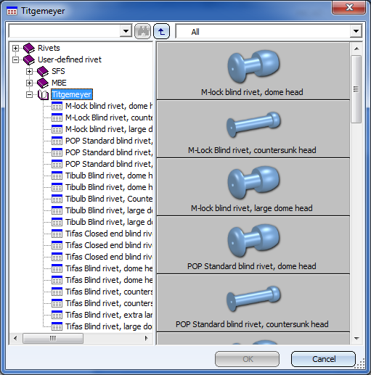Click the binoculars search icon
Screen dimensions: 371x375
(x=142, y=31)
